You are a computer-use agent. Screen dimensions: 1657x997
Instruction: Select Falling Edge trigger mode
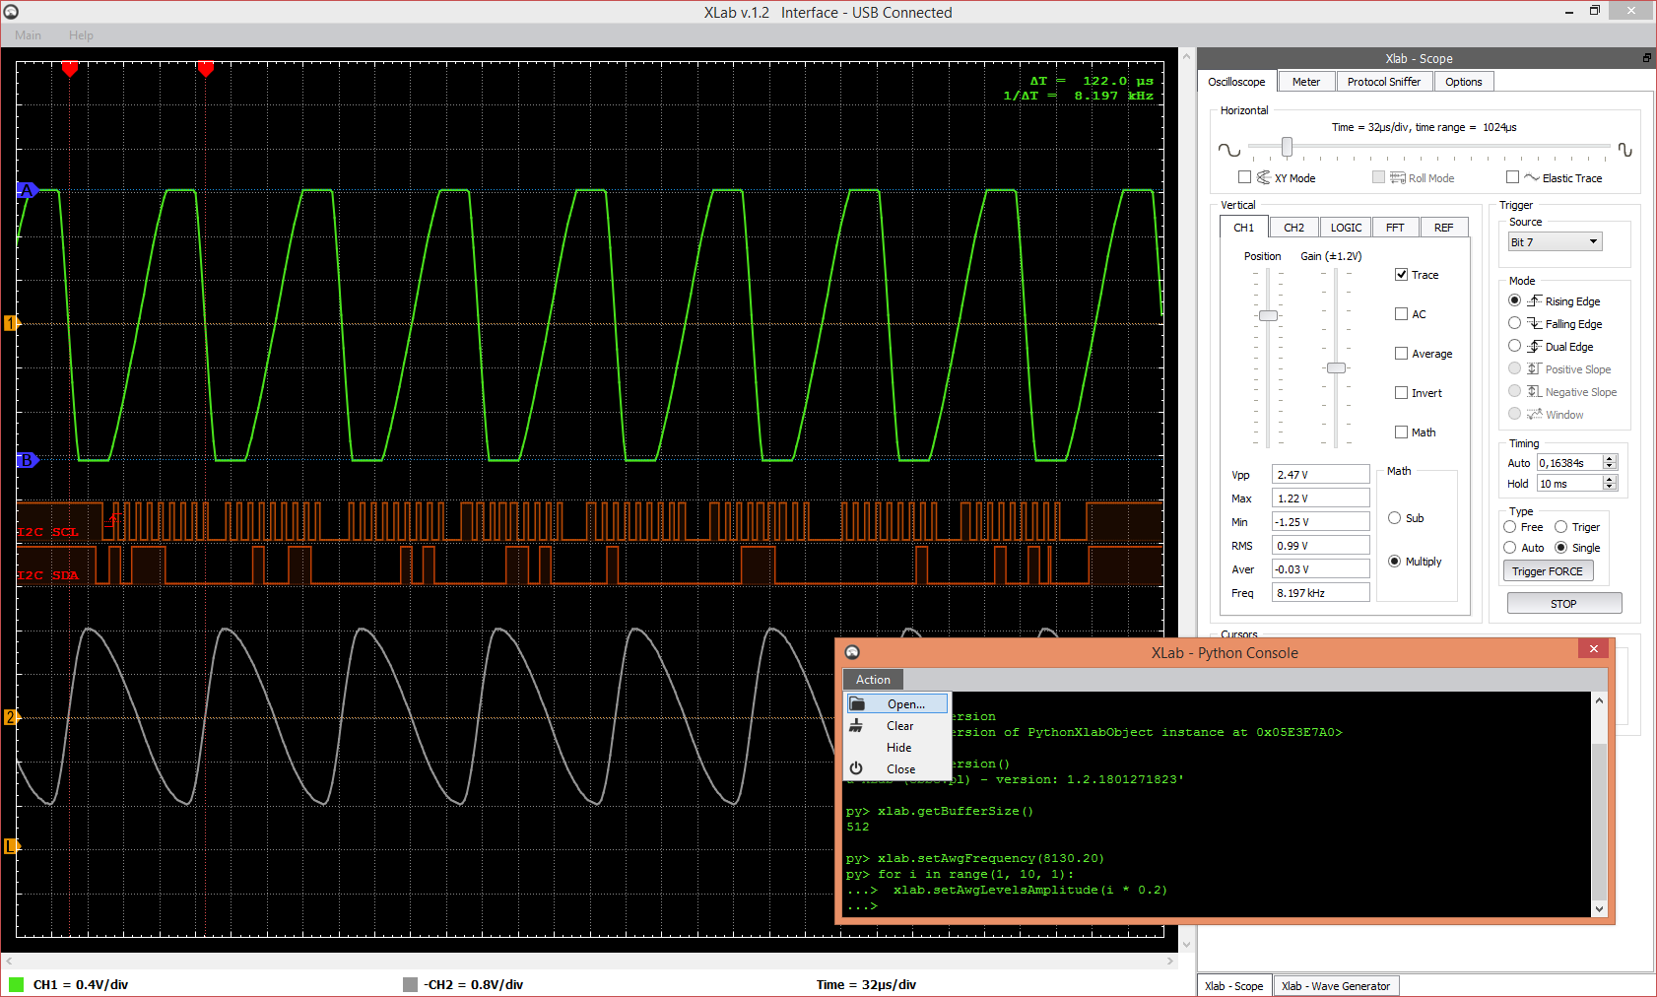[x=1514, y=323]
